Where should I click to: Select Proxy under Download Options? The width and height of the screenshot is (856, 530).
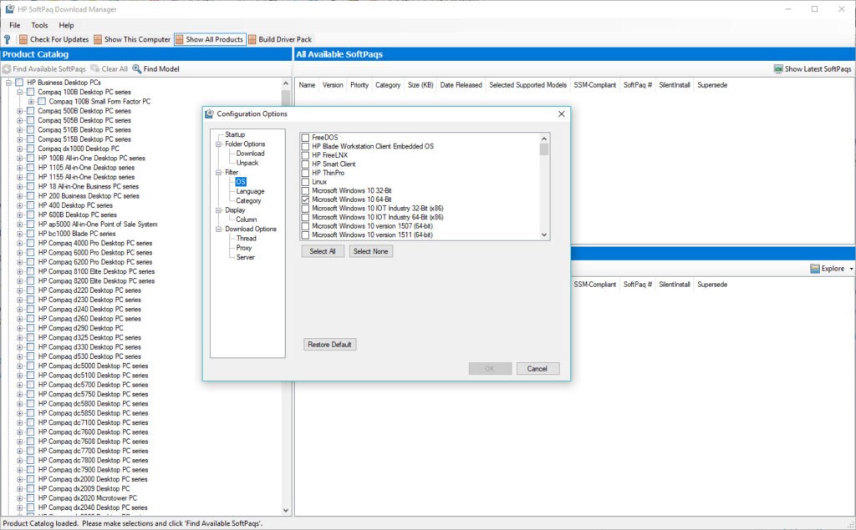pyautogui.click(x=243, y=248)
